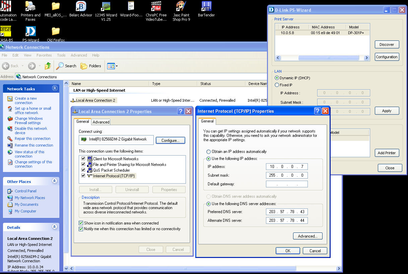The image size is (408, 274).
Task: Uncheck QoS Packet Scheduler checkbox
Action: 83,170
